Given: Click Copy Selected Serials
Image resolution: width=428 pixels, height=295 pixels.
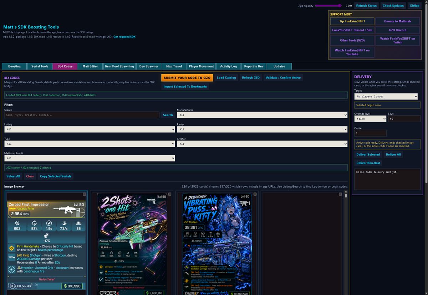Looking at the screenshot, I should click(x=56, y=176).
